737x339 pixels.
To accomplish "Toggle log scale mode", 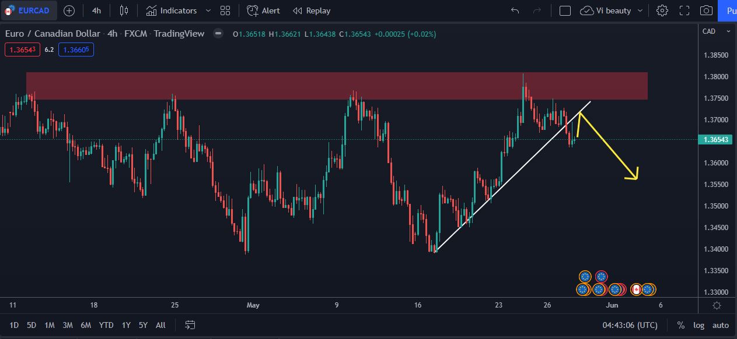I will coord(698,325).
